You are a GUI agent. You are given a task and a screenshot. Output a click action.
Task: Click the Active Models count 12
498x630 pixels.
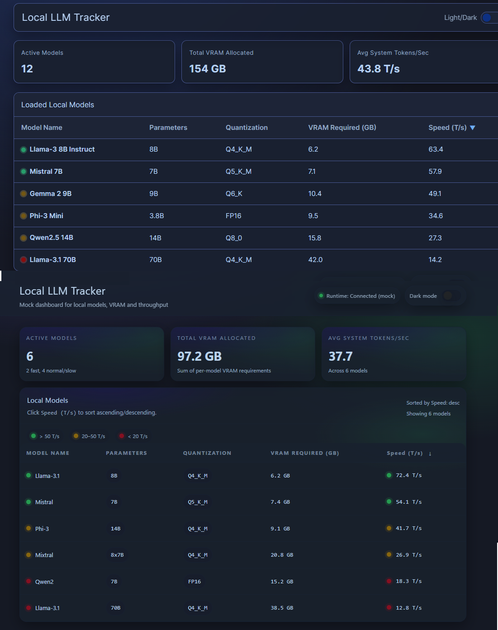pos(27,69)
